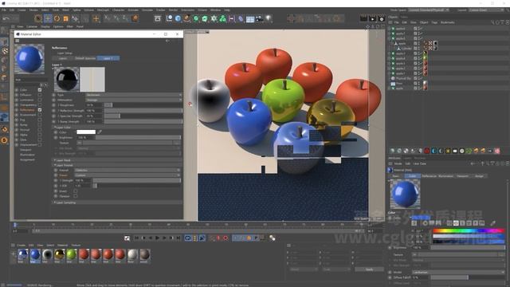Open the MoGraph menu

(x=103, y=10)
